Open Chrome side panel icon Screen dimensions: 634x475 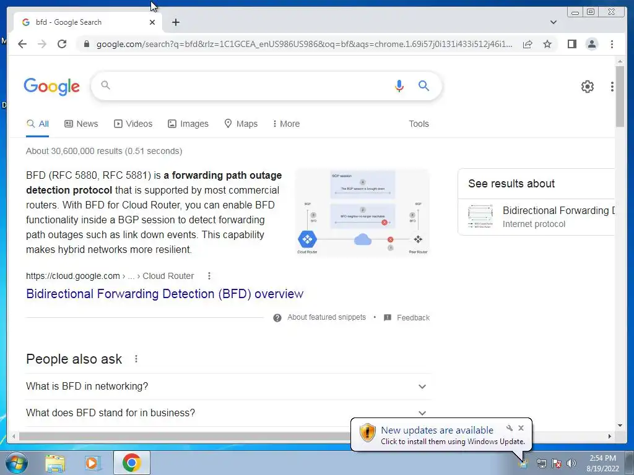pos(571,44)
